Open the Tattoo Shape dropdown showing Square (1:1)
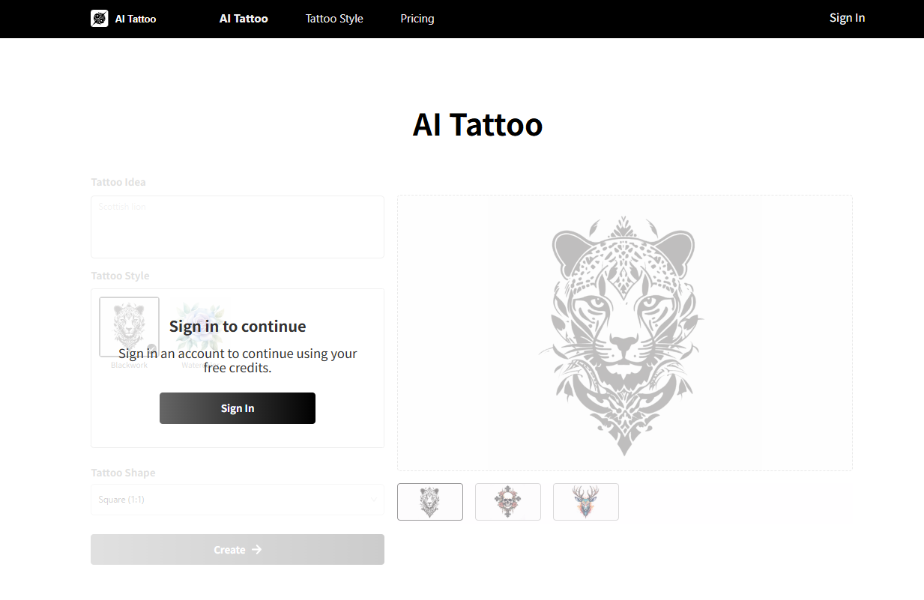This screenshot has width=924, height=600. coord(238,500)
